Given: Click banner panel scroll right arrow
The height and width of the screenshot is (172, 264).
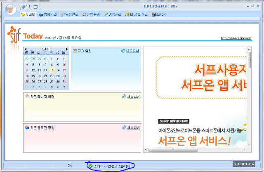Looking at the screenshot, I should (x=244, y=149).
